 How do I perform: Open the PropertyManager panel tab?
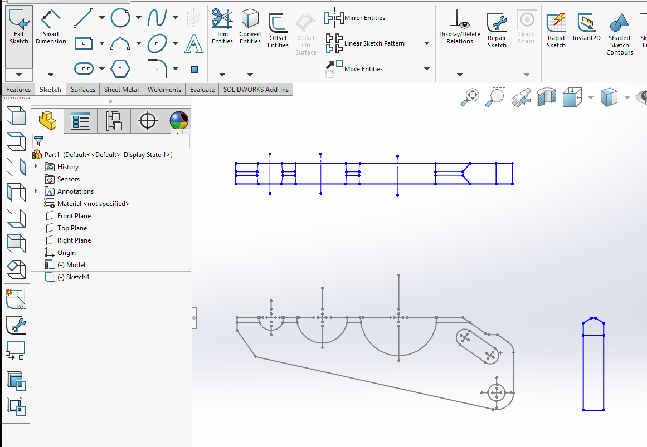[x=80, y=121]
